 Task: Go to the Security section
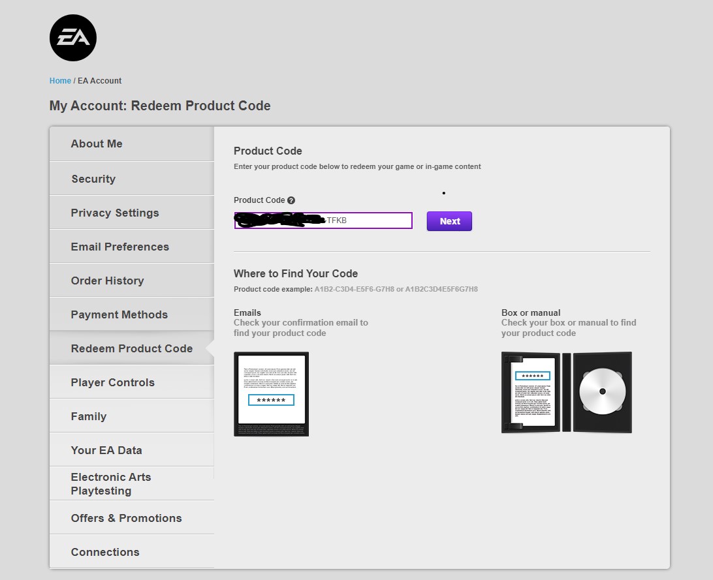(131, 179)
